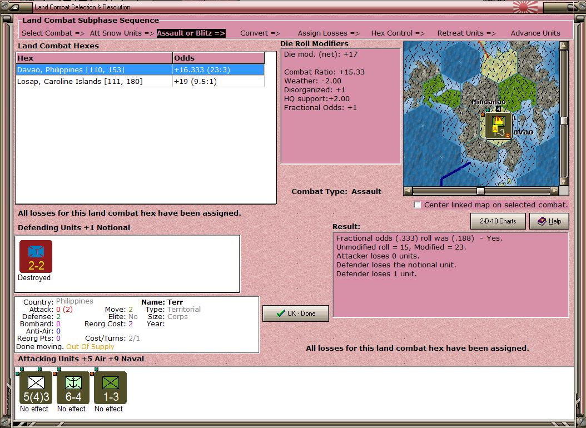Open the 2-D-10 Charts

click(x=498, y=221)
